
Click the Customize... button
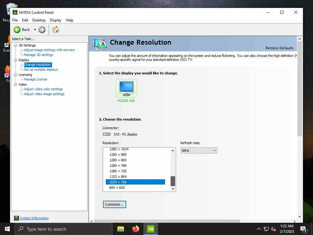coord(115,204)
